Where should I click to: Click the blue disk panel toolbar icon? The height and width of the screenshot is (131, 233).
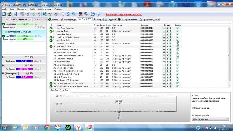[x=15, y=14]
